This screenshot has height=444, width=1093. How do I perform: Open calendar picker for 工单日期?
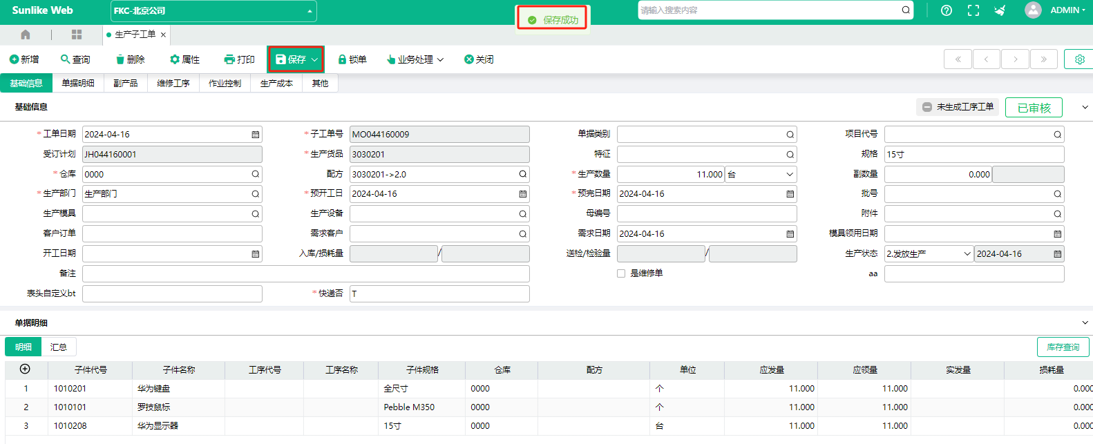[x=256, y=135]
